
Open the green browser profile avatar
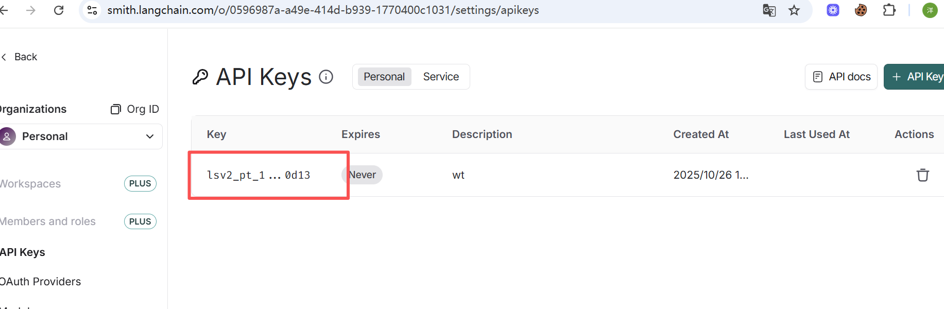pos(930,10)
